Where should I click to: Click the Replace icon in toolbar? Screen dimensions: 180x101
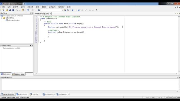click(68, 10)
